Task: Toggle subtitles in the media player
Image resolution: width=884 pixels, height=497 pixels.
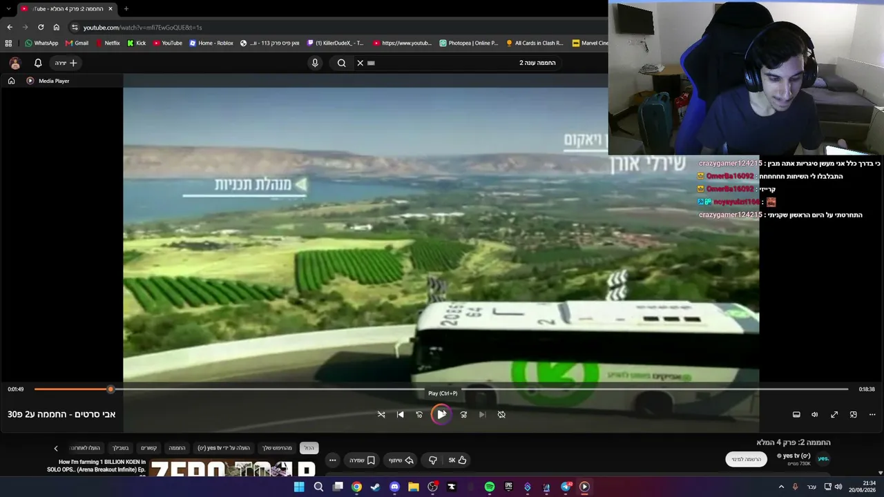Action: 796,414
